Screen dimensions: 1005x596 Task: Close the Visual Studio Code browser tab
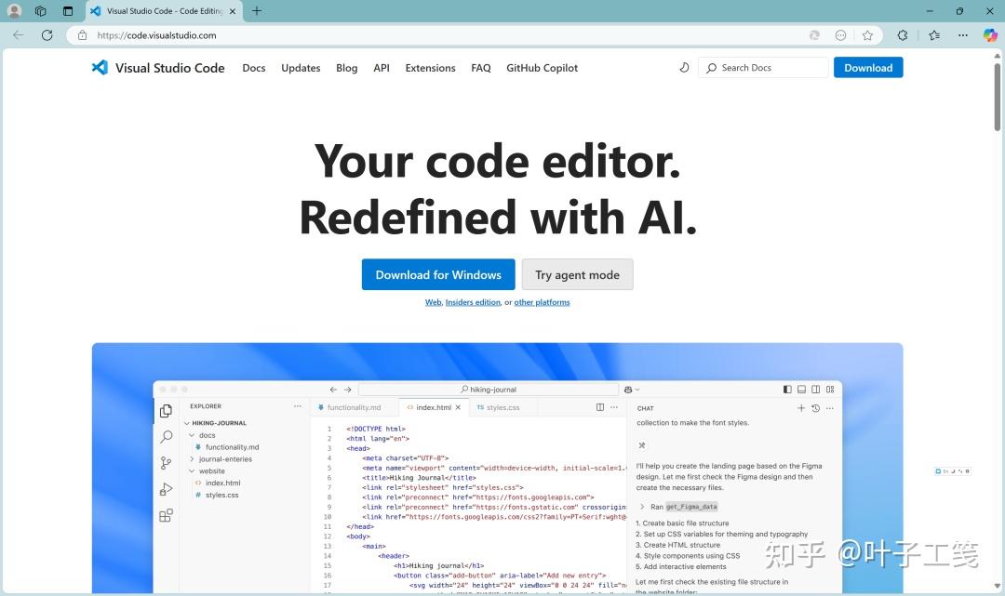[232, 11]
